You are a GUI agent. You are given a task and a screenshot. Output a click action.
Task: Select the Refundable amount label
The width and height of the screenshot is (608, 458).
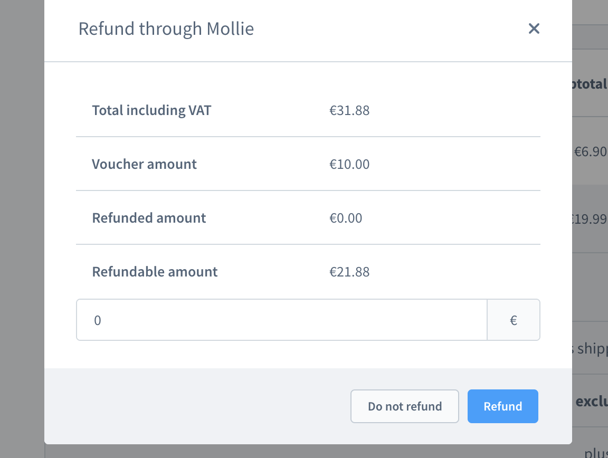155,272
